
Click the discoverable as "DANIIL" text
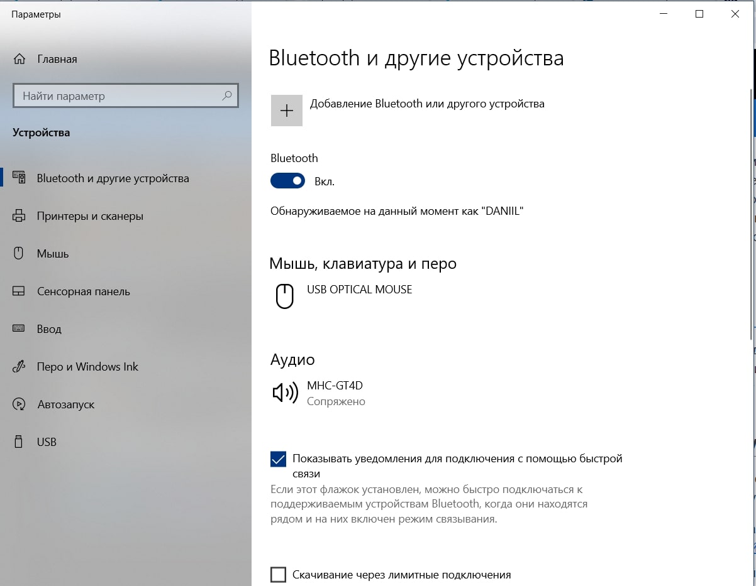click(x=397, y=211)
